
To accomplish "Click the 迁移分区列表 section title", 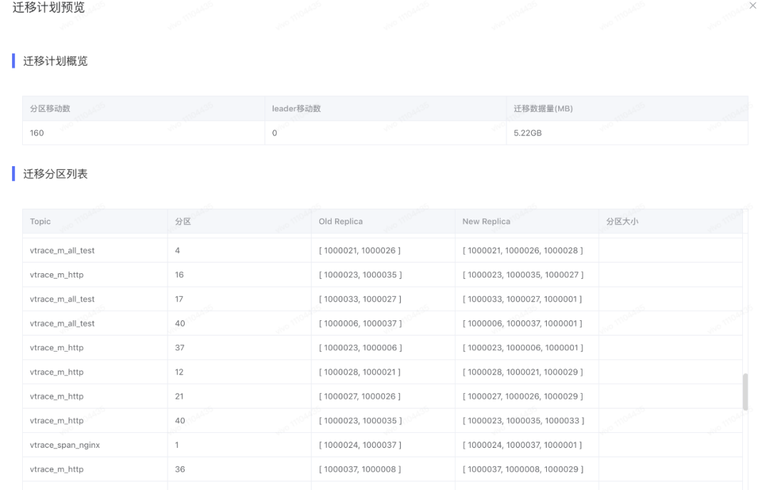I will (55, 173).
